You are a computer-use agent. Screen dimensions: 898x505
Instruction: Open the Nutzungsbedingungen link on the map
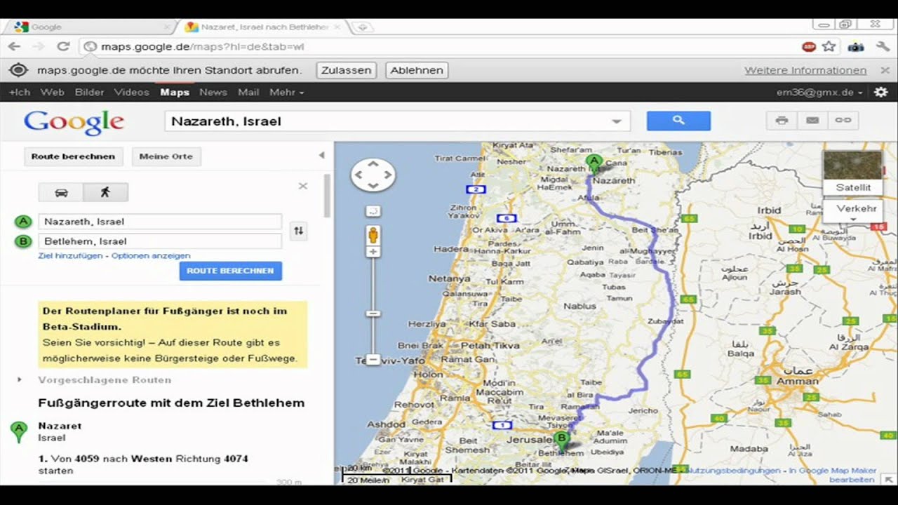(x=732, y=471)
